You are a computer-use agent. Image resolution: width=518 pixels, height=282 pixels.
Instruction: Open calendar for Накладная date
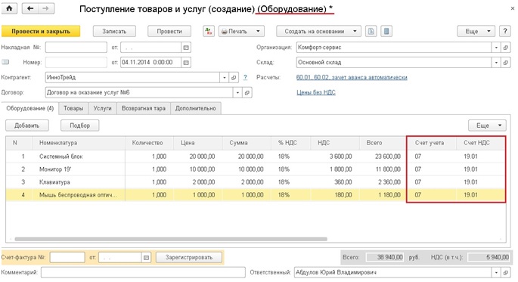[186, 48]
